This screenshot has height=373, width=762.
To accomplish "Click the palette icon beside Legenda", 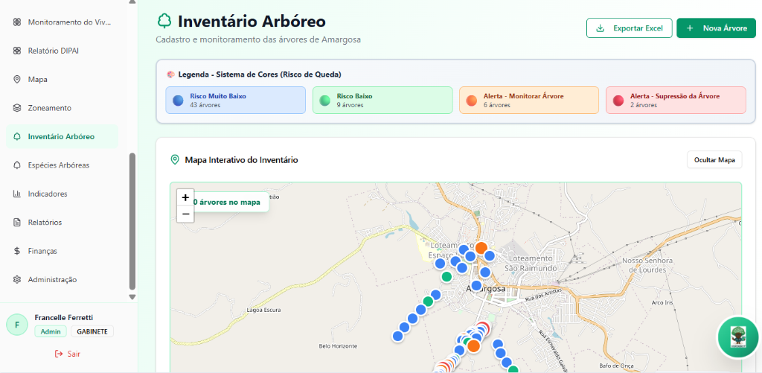I will click(x=170, y=74).
